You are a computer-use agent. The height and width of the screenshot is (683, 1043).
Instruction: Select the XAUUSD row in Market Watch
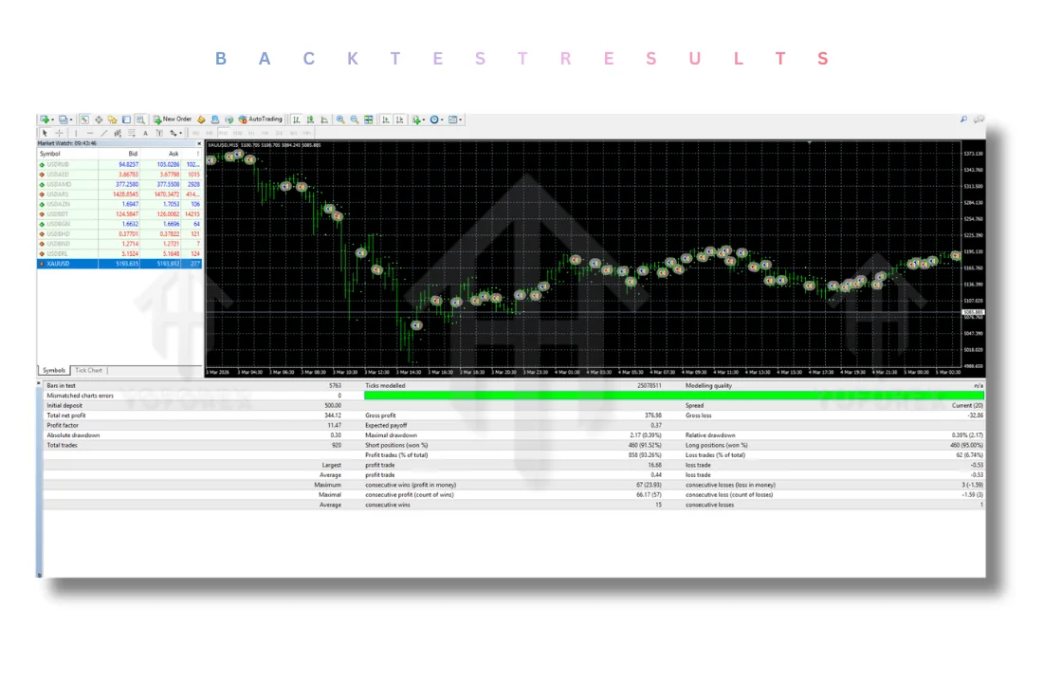click(x=119, y=264)
